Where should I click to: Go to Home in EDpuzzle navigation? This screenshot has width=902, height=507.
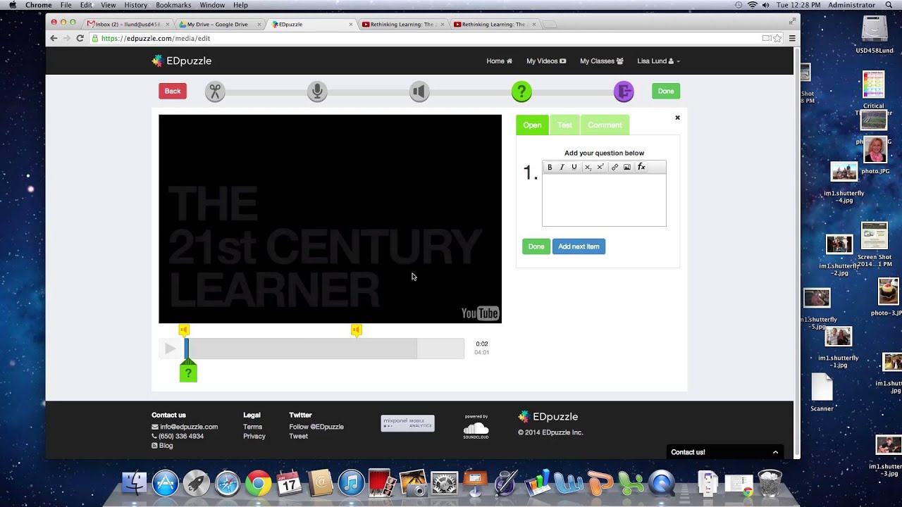pyautogui.click(x=499, y=61)
